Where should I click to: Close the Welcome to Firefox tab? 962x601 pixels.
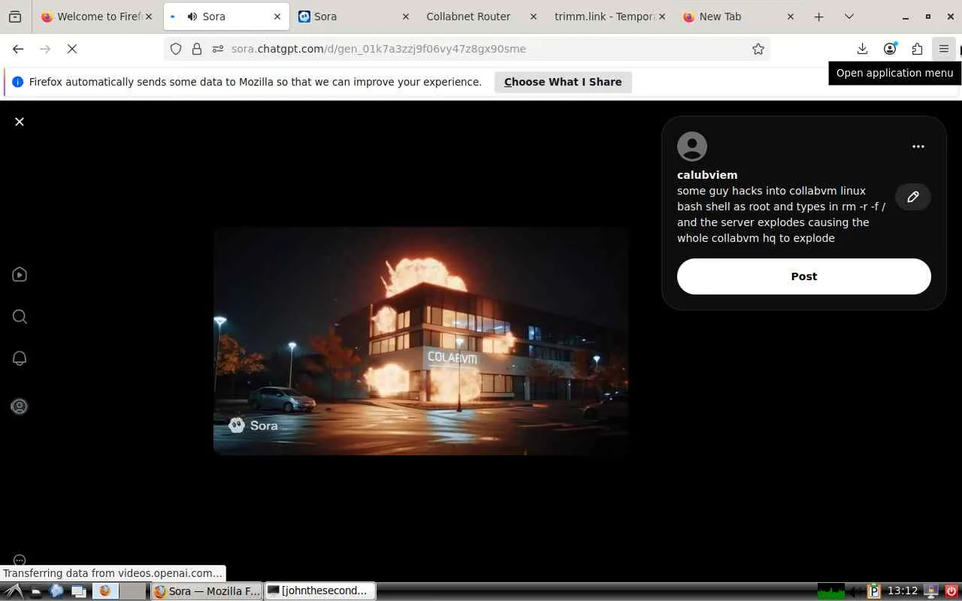tap(149, 17)
